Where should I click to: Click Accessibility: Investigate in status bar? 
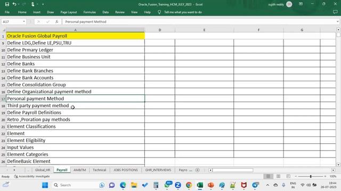[x=32, y=177]
